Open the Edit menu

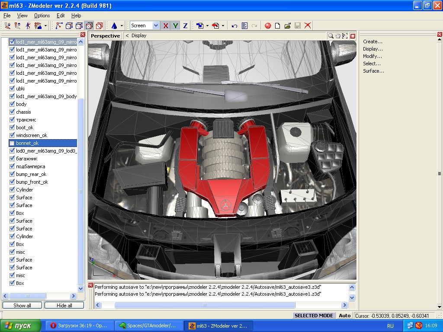pos(61,16)
